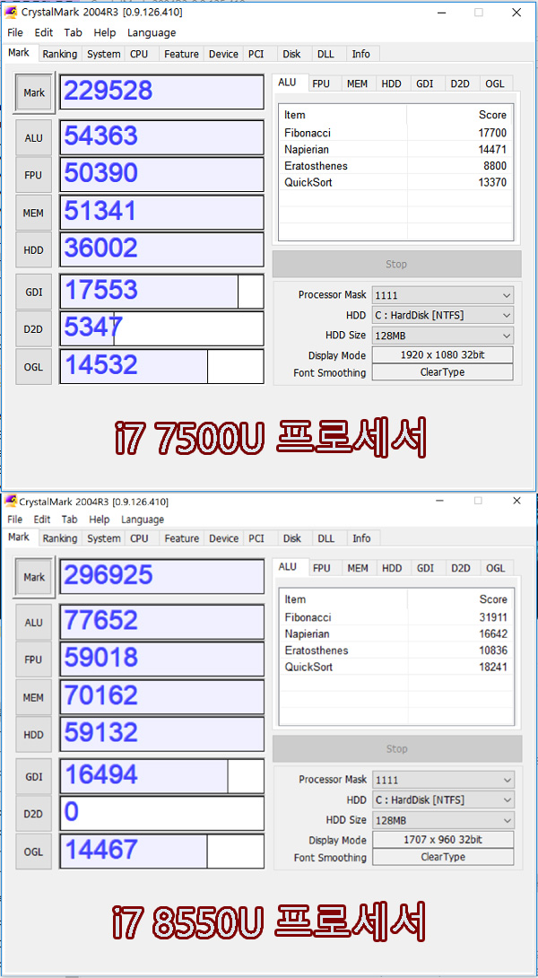
Task: Run GDI test beside score 17553
Action: (x=34, y=292)
